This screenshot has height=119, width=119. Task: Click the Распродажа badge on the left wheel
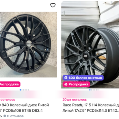(10, 84)
